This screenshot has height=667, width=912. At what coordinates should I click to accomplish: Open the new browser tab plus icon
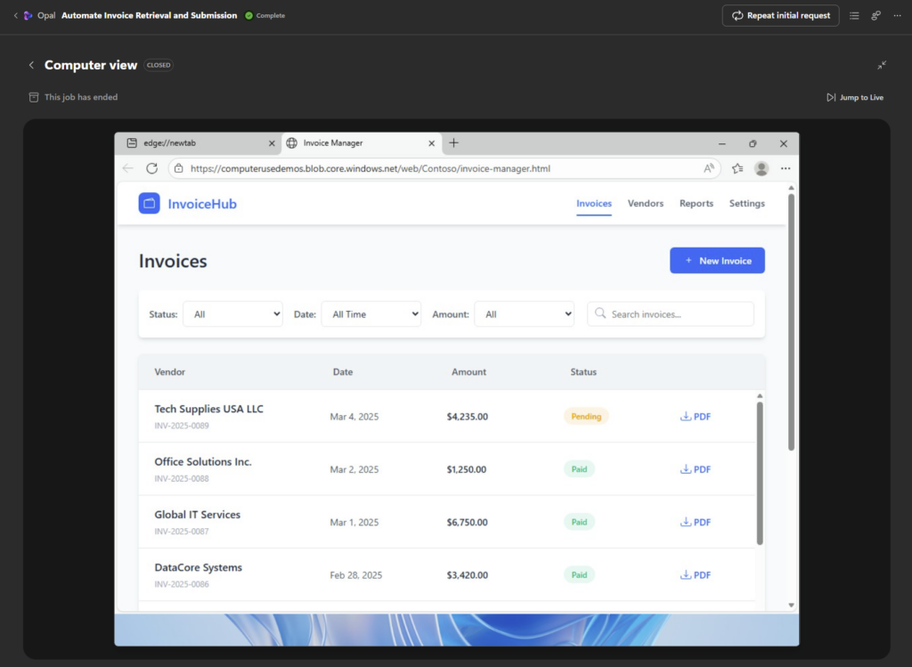coord(453,142)
